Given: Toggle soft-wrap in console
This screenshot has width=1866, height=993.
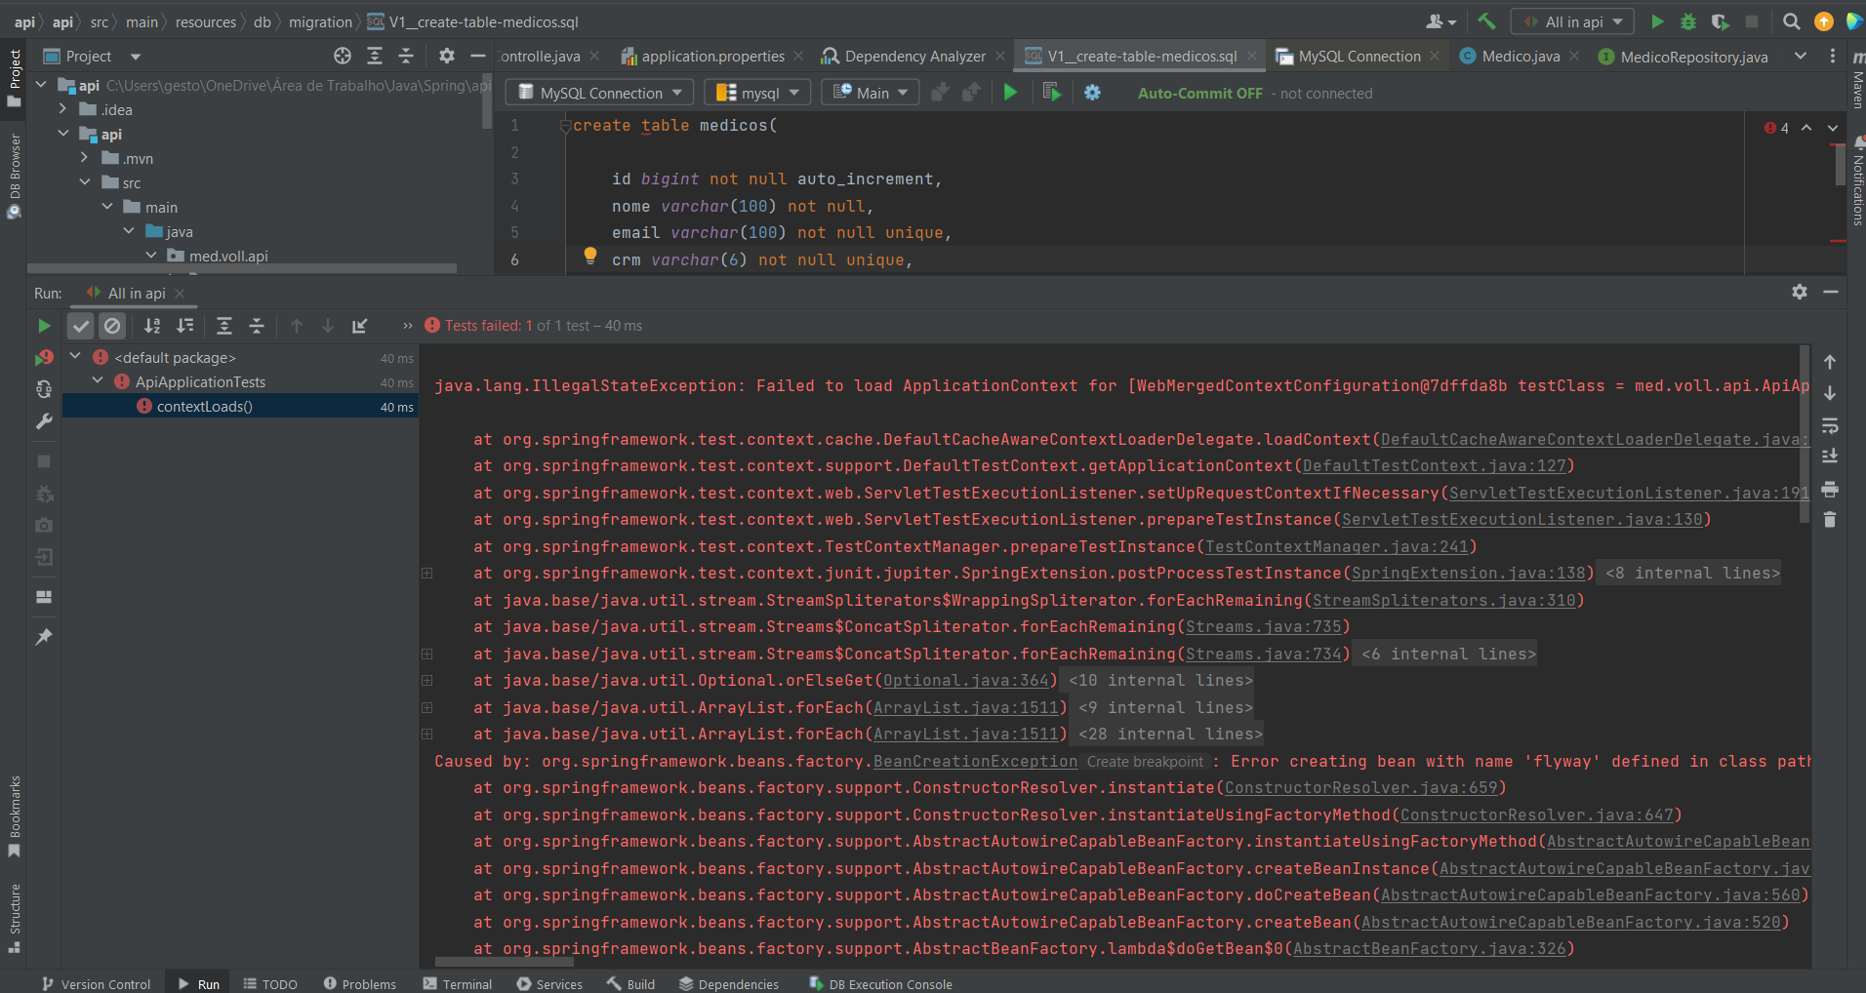Looking at the screenshot, I should tap(1830, 425).
